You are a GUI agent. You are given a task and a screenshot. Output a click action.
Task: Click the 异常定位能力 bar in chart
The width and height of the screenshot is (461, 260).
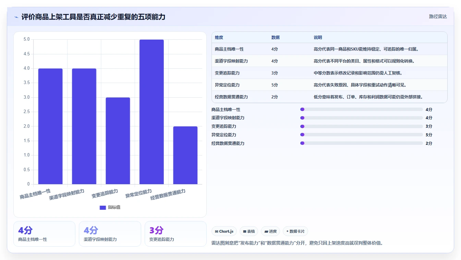pyautogui.click(x=151, y=112)
